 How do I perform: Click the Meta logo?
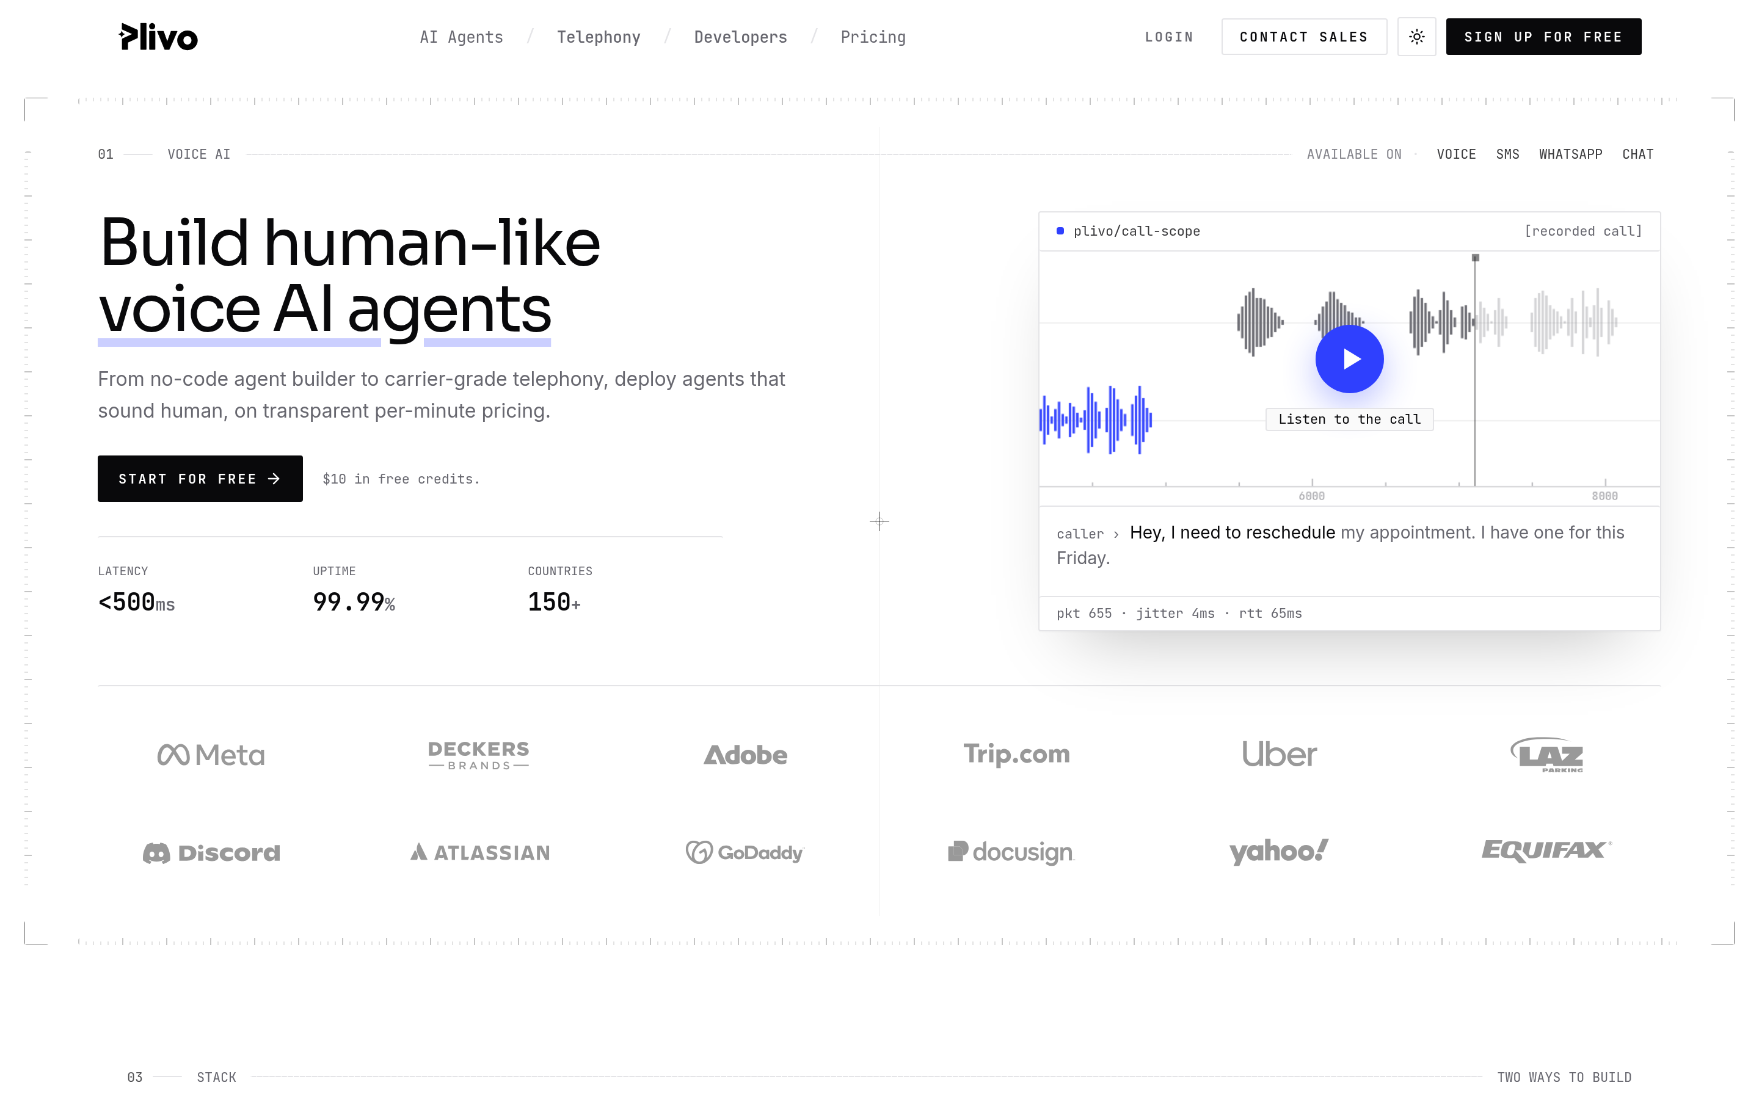(211, 755)
